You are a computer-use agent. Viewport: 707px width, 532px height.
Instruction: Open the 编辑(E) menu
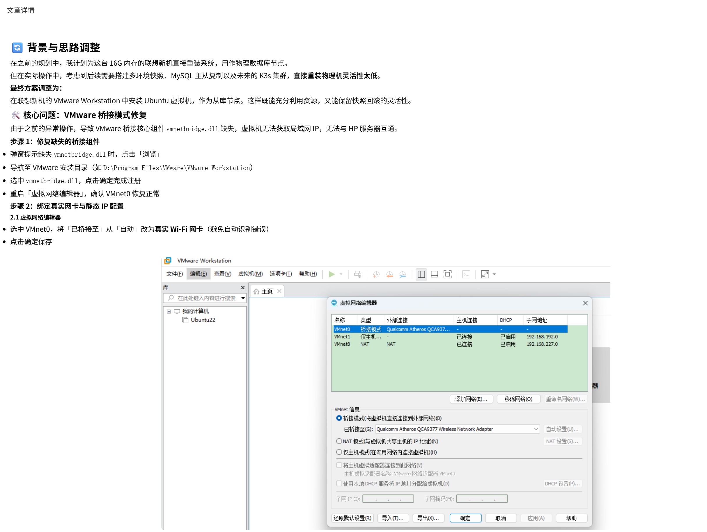point(198,274)
